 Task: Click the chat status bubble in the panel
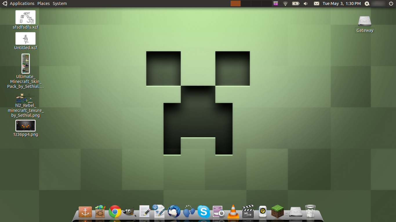click(367, 3)
